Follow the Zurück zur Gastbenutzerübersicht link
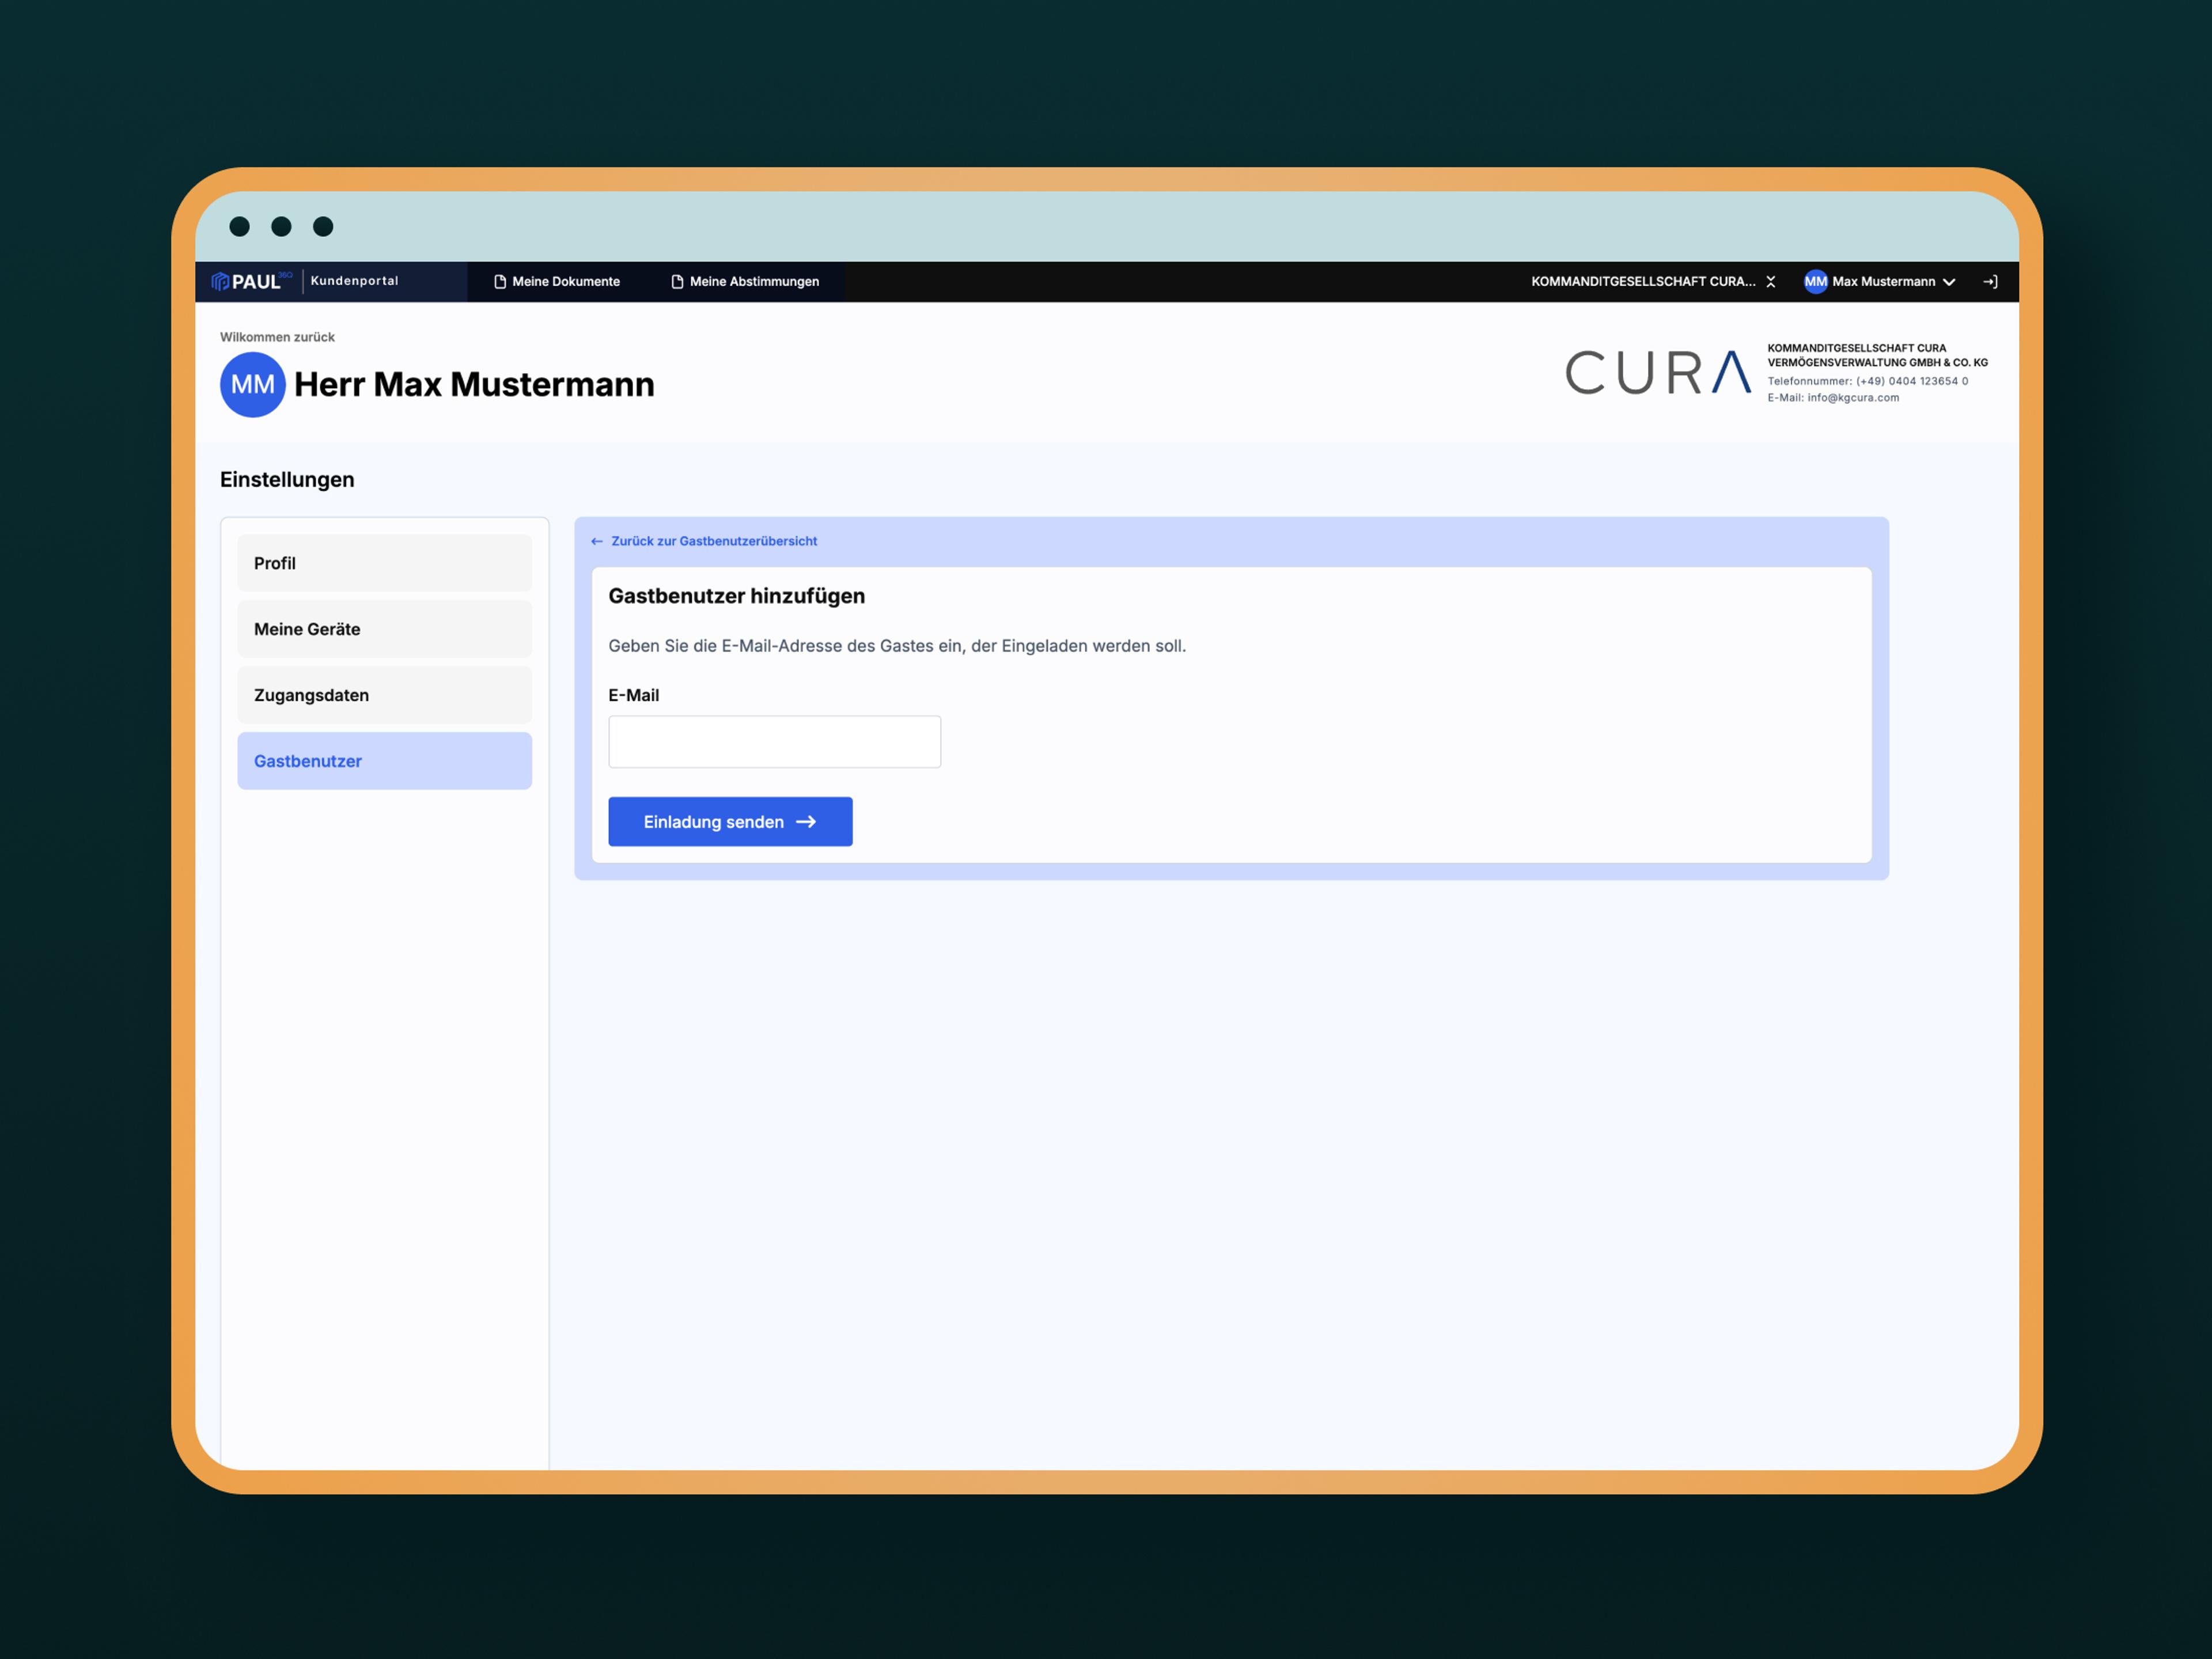 coord(714,541)
